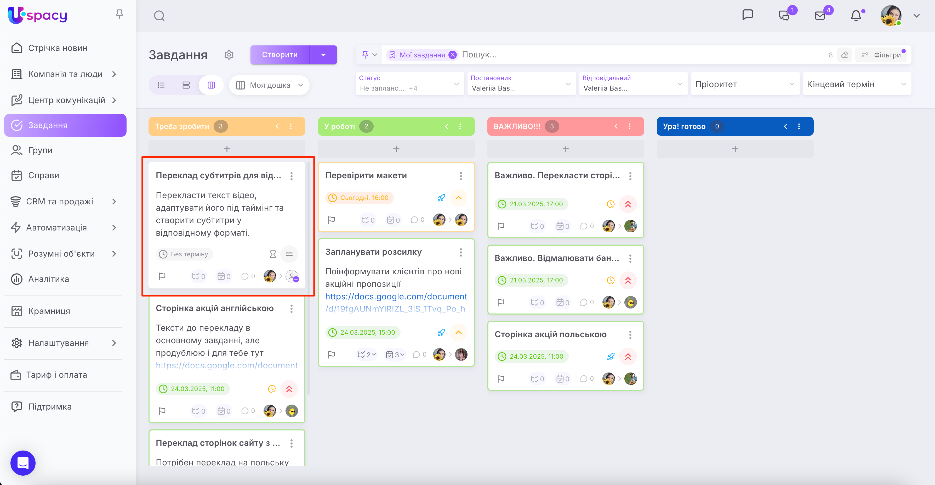Click the settings gear next to Завдання title
Screen dimensions: 935x485
click(x=229, y=55)
